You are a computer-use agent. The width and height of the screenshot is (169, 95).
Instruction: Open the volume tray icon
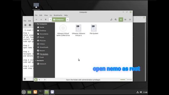tap(141, 92)
